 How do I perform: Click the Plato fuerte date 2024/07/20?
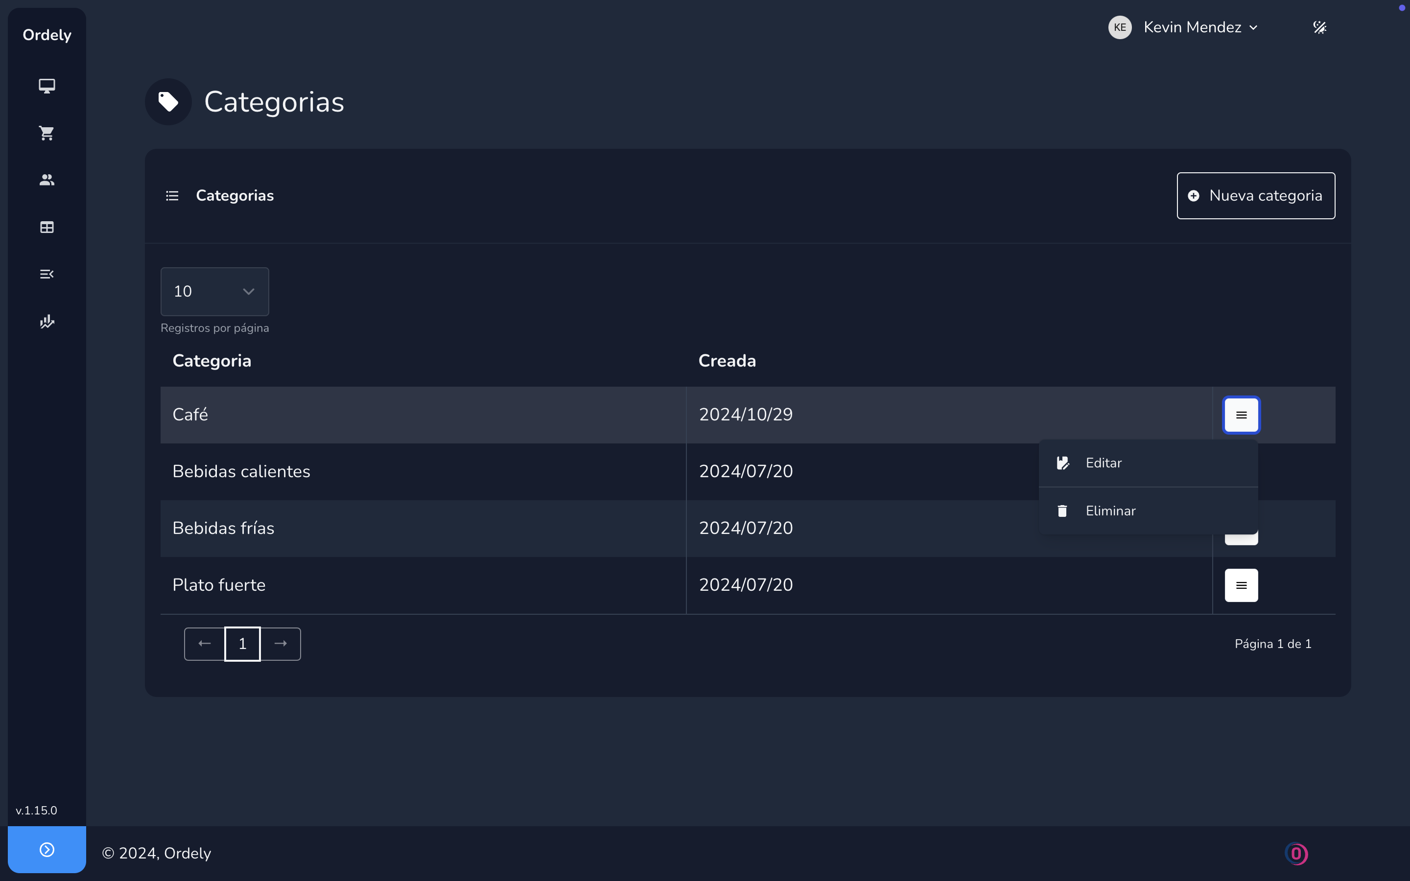coord(746,585)
